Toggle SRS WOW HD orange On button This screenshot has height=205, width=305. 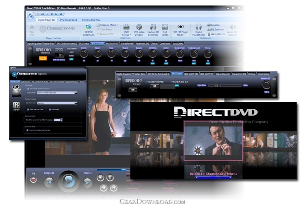tap(43, 58)
